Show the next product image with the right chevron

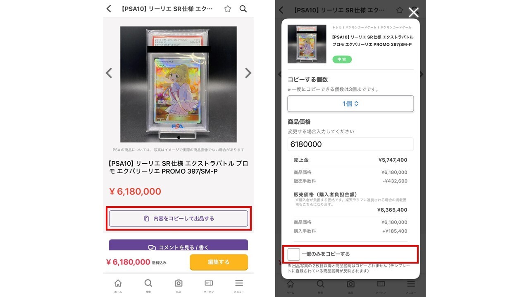click(x=248, y=73)
